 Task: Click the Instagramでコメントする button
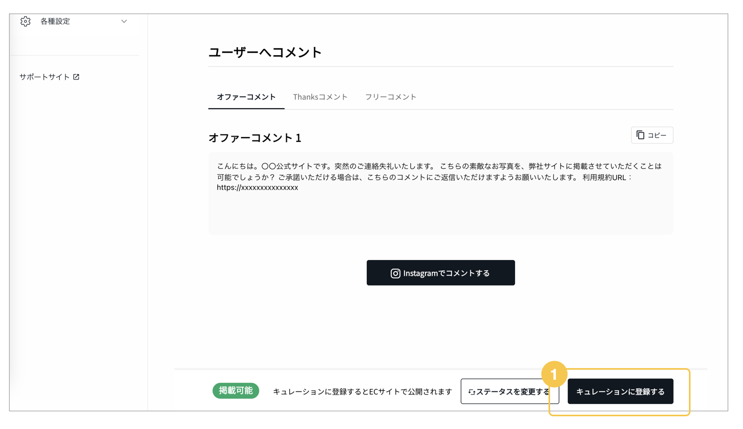(x=440, y=273)
